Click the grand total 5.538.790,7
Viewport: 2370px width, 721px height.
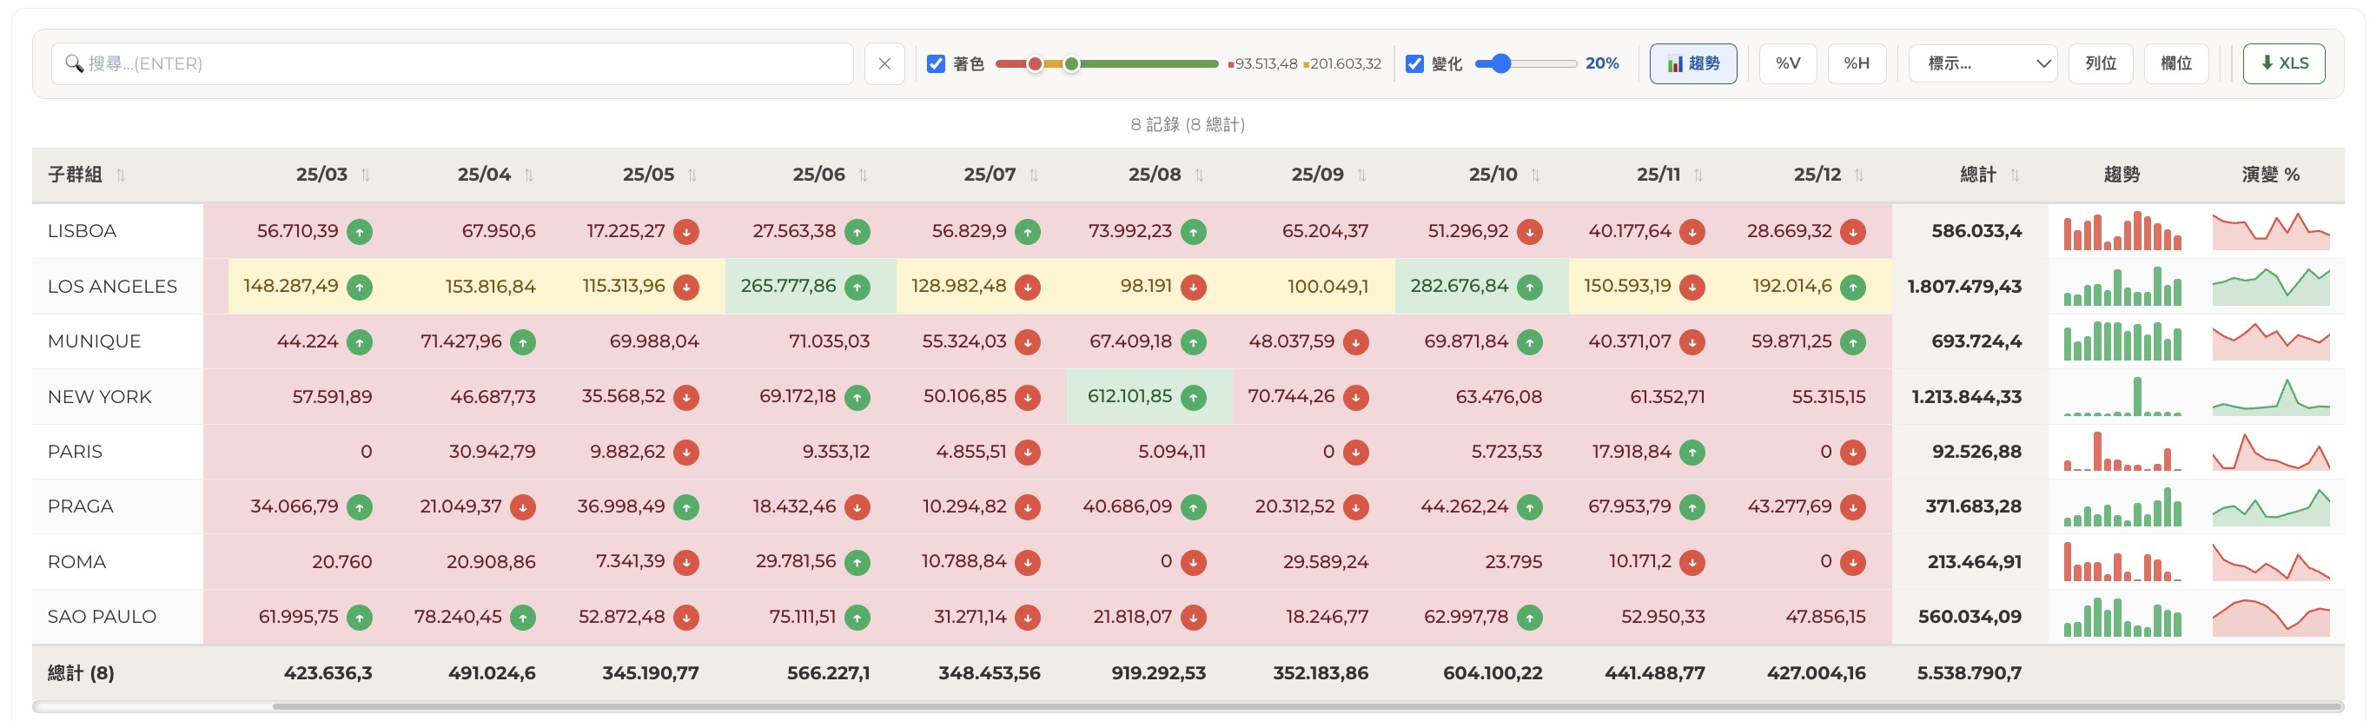[1969, 673]
